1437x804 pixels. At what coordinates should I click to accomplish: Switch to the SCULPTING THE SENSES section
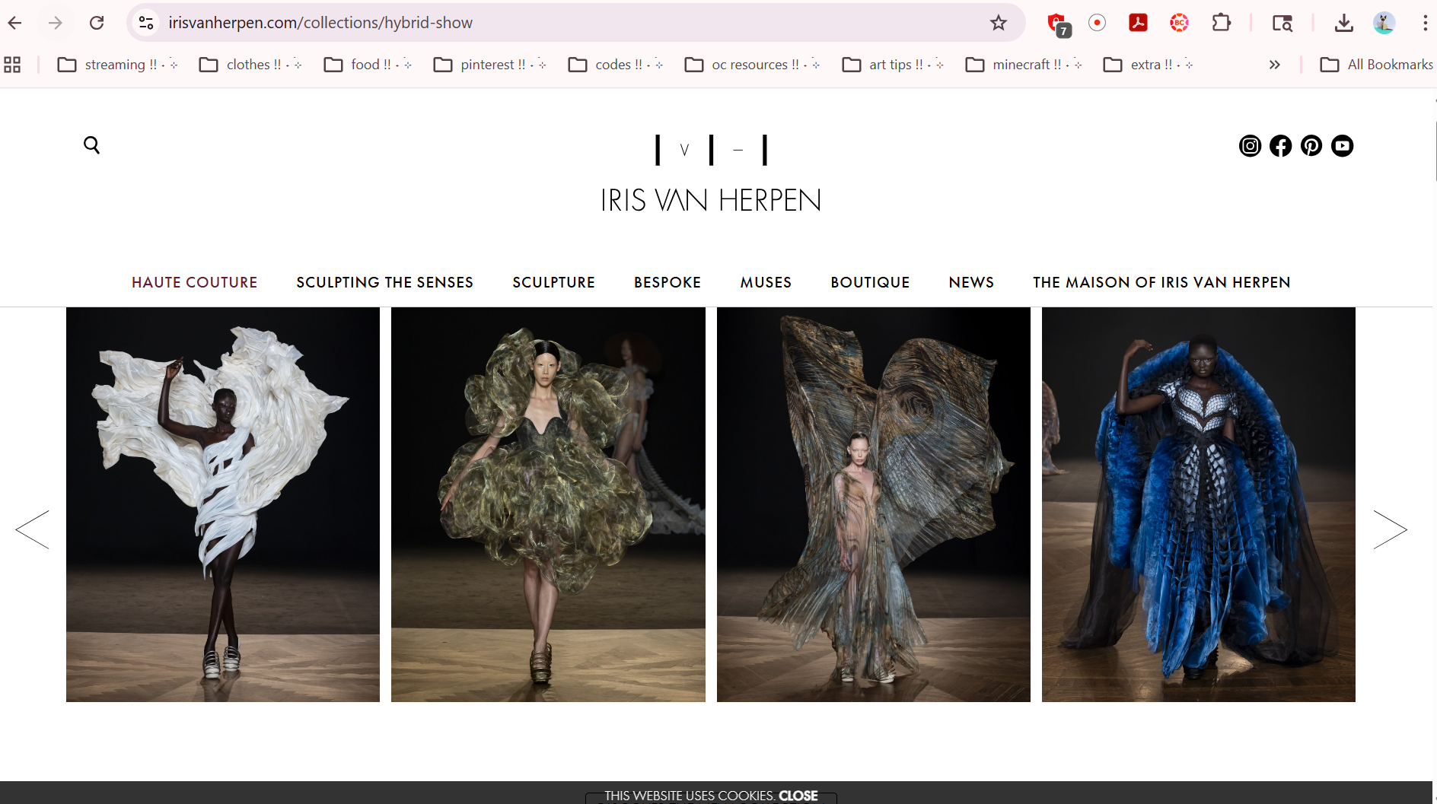pos(384,282)
